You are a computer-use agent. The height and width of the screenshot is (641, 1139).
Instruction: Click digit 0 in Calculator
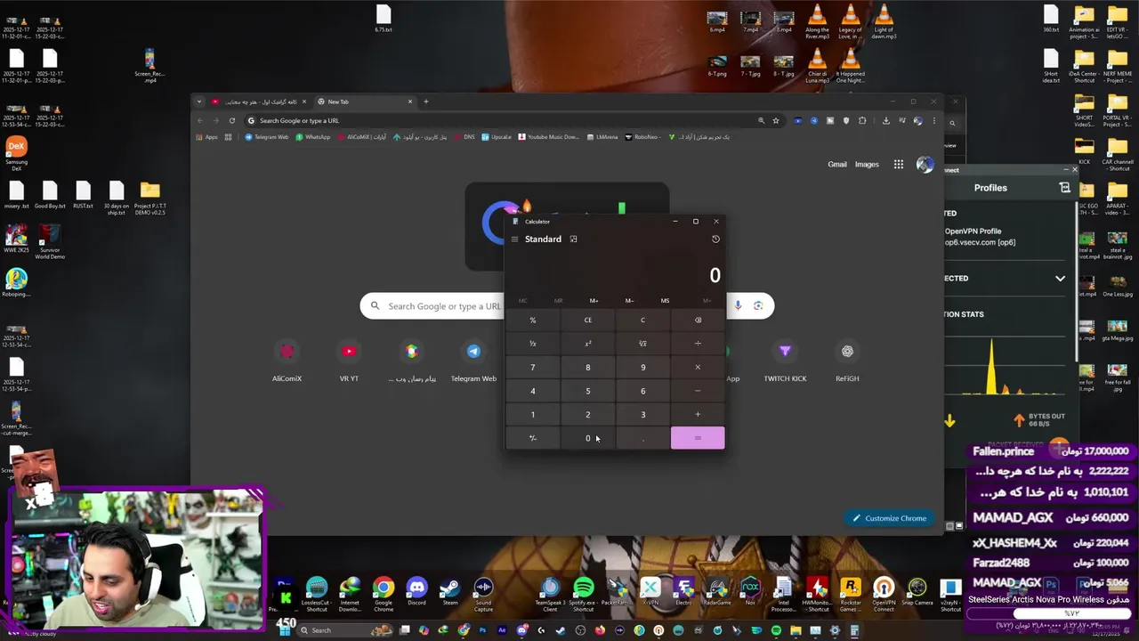click(587, 438)
